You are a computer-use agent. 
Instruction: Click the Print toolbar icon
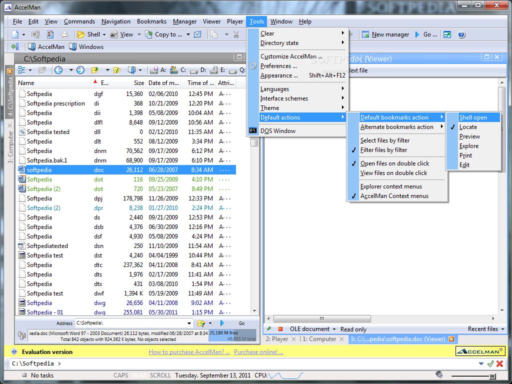(64, 34)
